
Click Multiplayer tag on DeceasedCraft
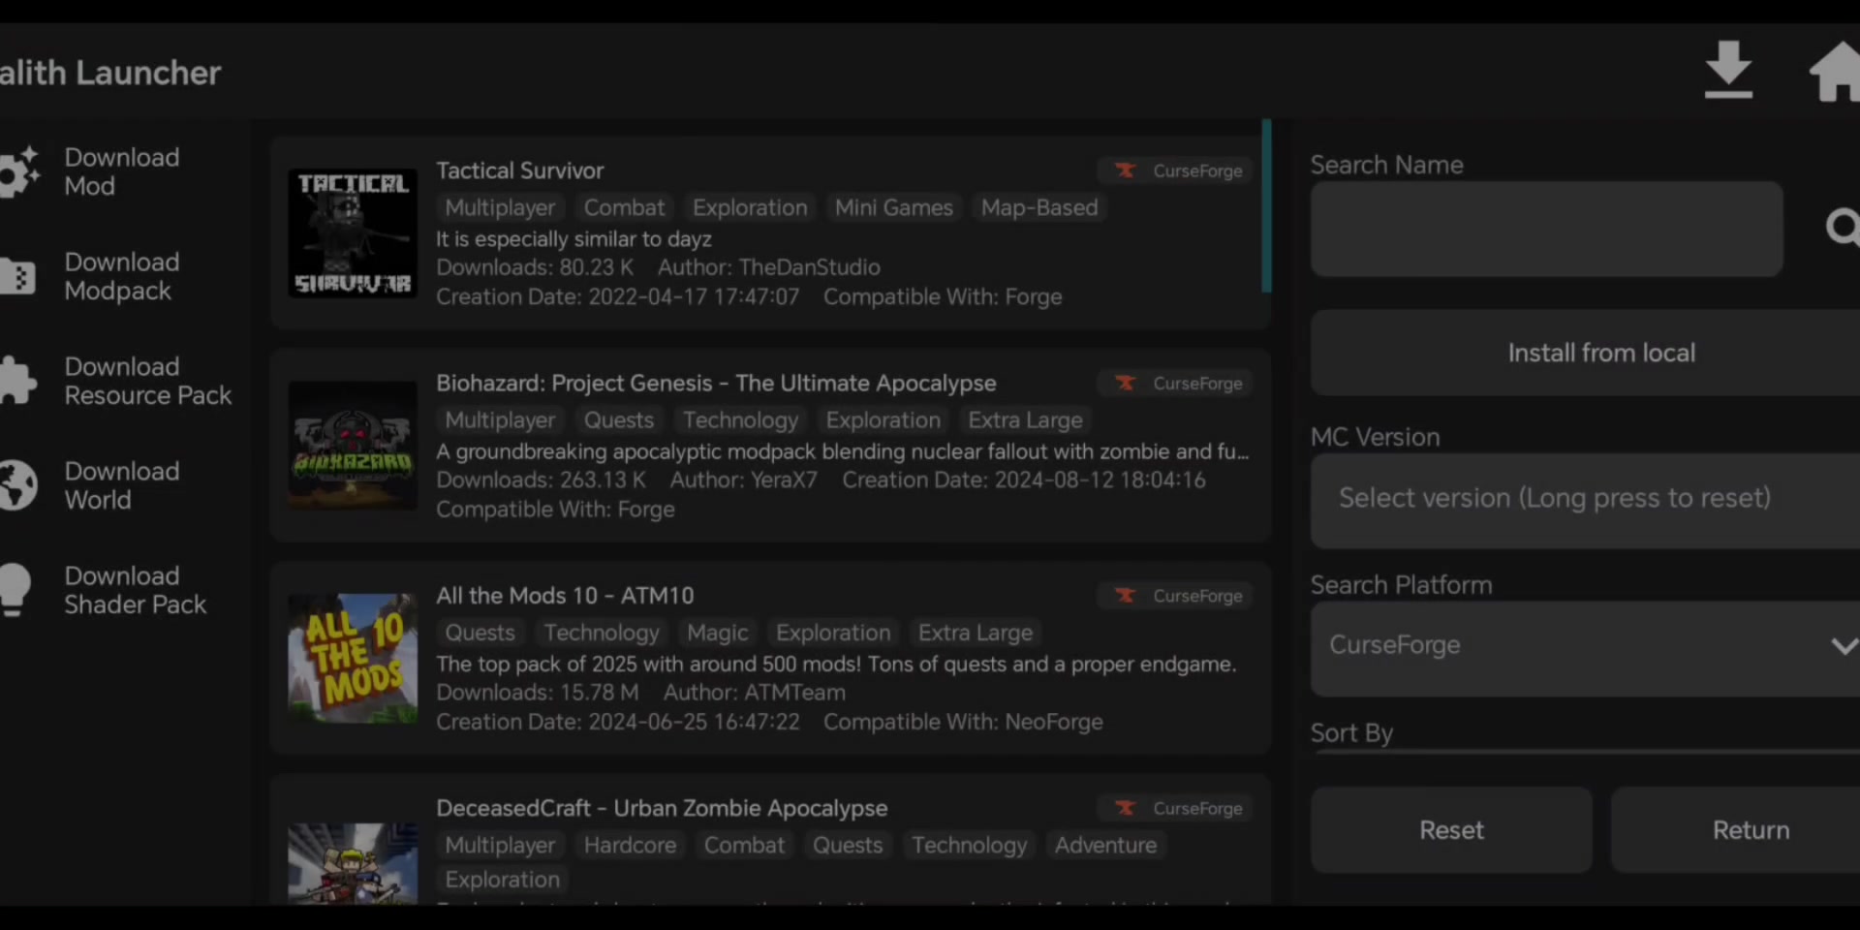(x=500, y=845)
